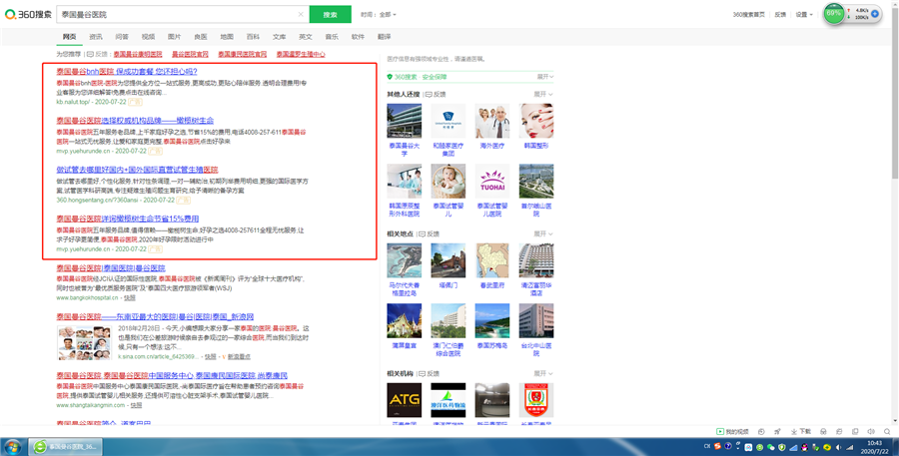899x456 pixels.
Task: Switch to the 地图 tab
Action: coord(227,37)
